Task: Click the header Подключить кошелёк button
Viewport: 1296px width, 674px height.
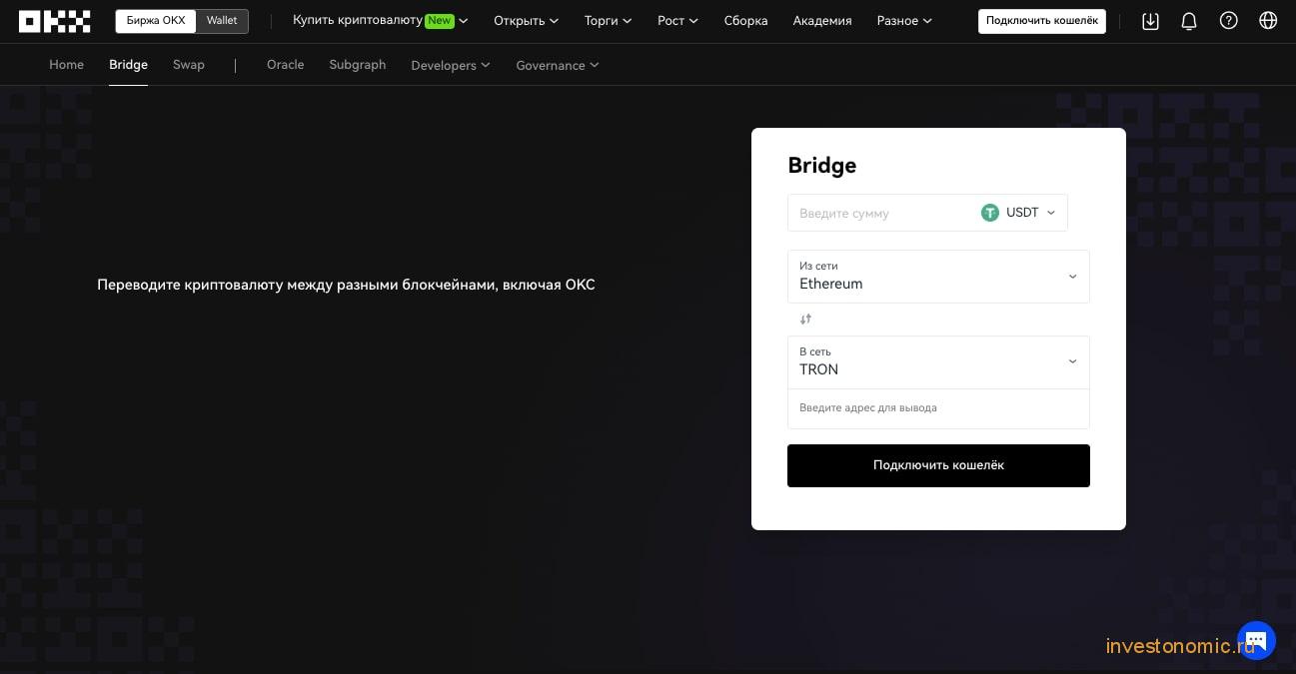Action: [x=1041, y=21]
